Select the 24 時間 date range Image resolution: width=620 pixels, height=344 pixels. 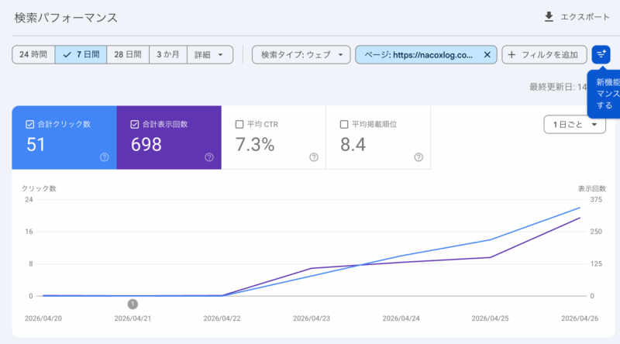click(33, 54)
